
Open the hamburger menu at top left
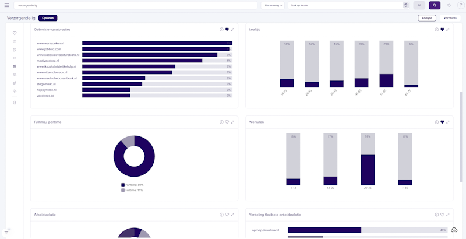tap(6, 5)
